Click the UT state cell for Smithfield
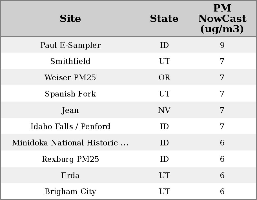The image size is (257, 200). pos(164,61)
